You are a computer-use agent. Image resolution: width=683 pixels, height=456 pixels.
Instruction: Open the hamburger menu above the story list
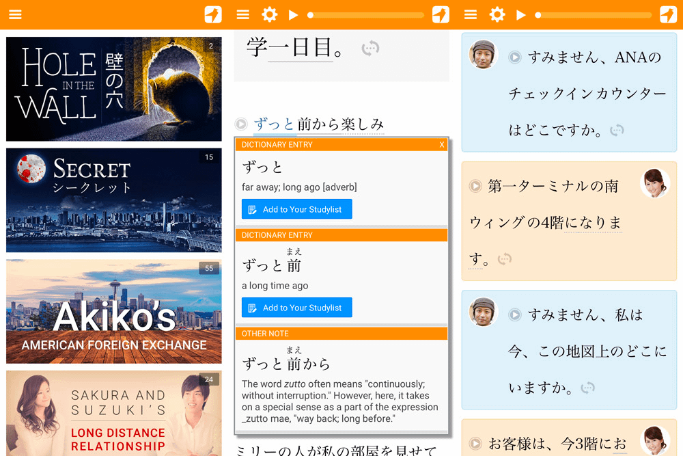[x=15, y=14]
